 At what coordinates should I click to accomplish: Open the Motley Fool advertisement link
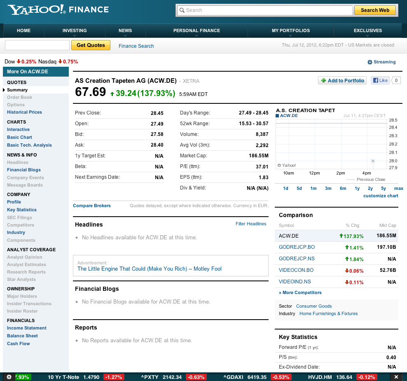(150, 269)
